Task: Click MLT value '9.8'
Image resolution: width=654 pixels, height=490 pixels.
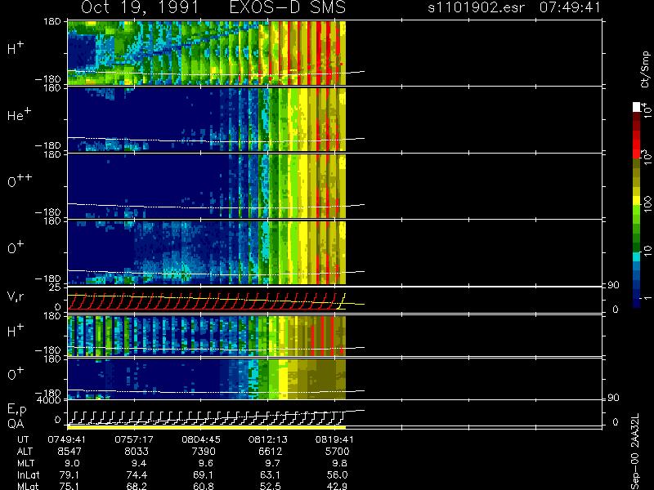Action: click(339, 463)
